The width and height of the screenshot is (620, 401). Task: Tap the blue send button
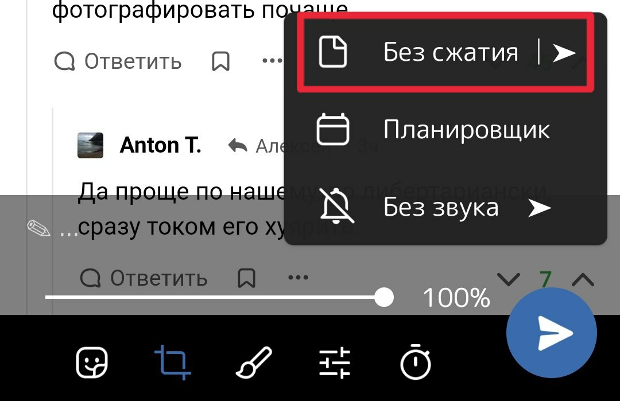click(x=552, y=333)
